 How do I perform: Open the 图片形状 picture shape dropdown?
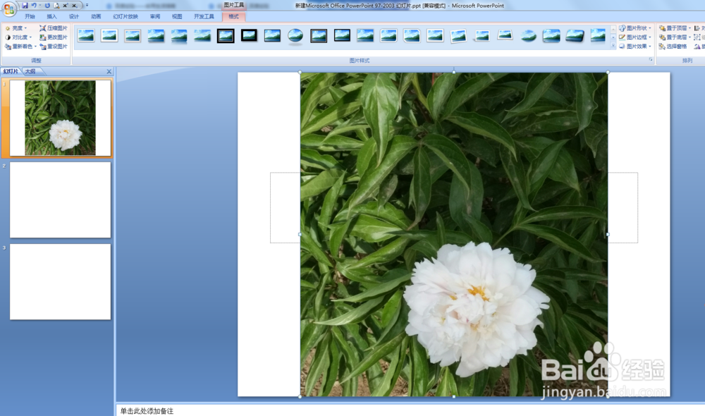635,28
